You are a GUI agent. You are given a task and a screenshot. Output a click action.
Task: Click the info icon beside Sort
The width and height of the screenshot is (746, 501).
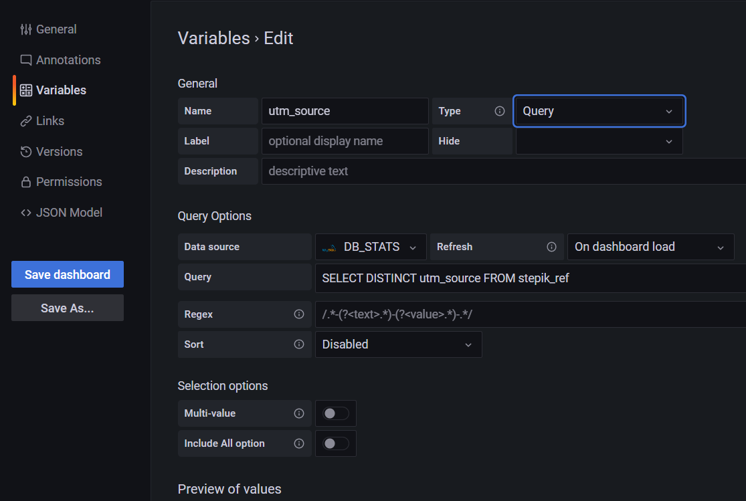pos(299,344)
